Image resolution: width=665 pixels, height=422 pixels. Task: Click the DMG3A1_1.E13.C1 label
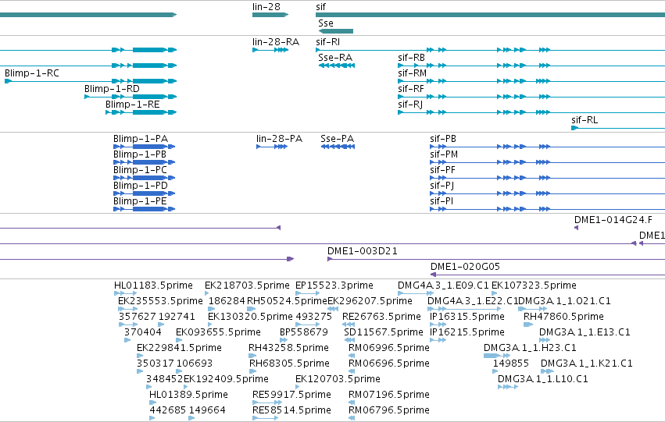[585, 333]
